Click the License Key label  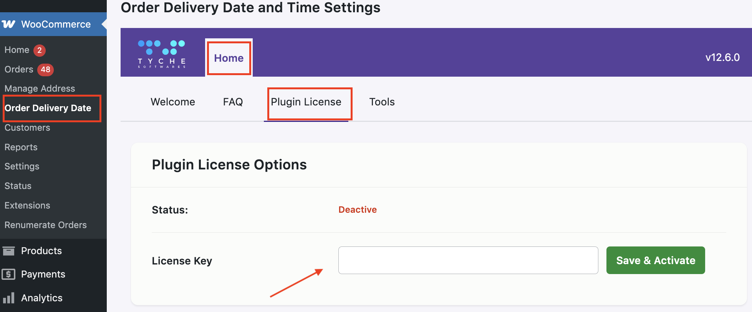click(x=182, y=261)
